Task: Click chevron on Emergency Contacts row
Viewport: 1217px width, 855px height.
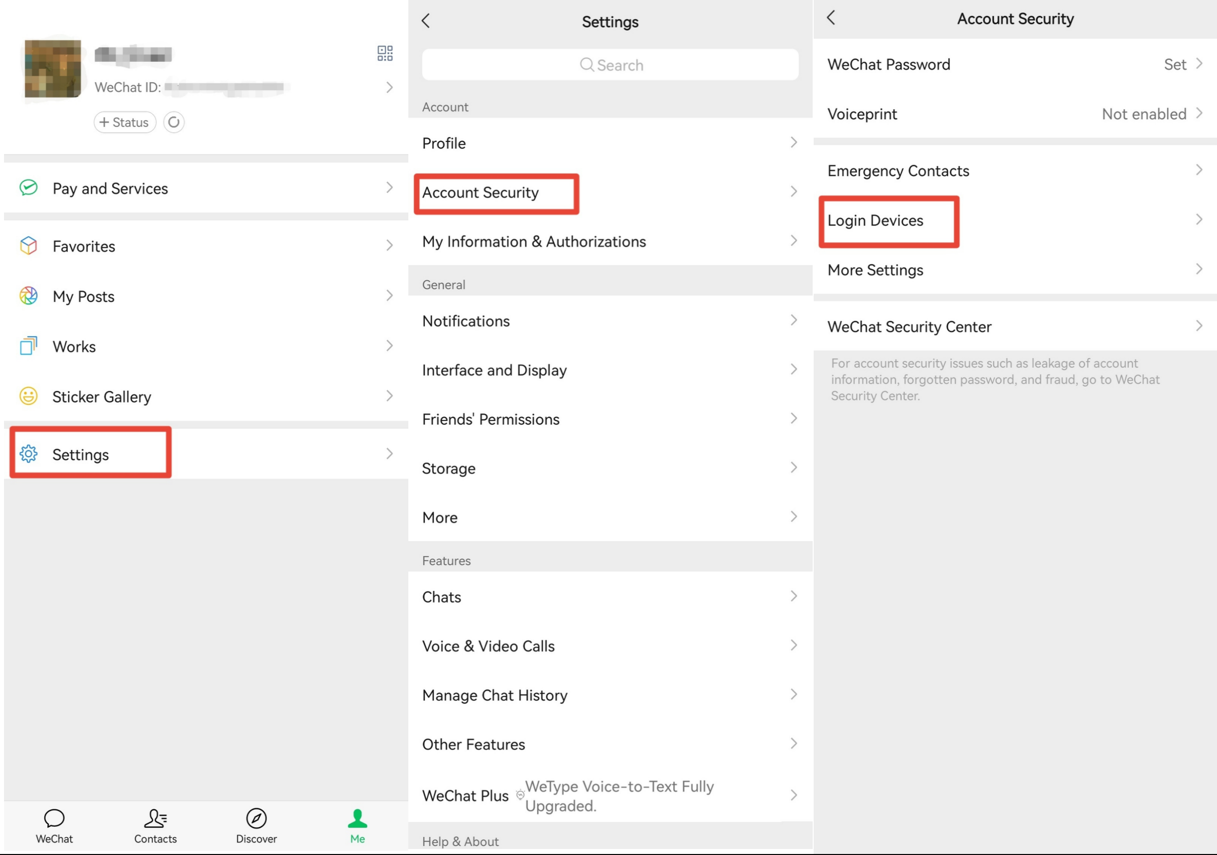Action: pos(1199,170)
